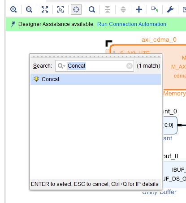Select the Concat IP in results list
Screen dimensions: 186x203
[96, 79]
